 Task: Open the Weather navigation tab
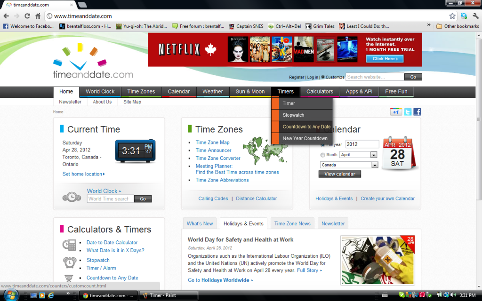213,92
